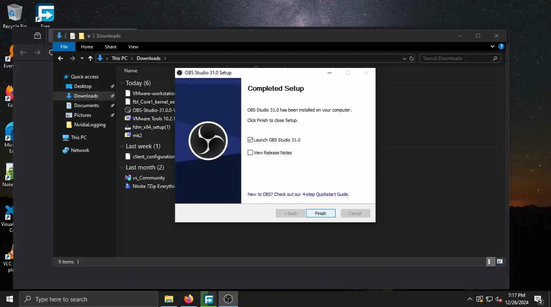Click the network tray icon
The width and height of the screenshot is (551, 307).
coord(489,299)
